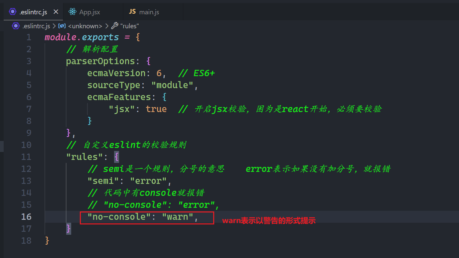Click the opening brace after "rules":
This screenshot has width=459, height=258.
[x=116, y=157]
